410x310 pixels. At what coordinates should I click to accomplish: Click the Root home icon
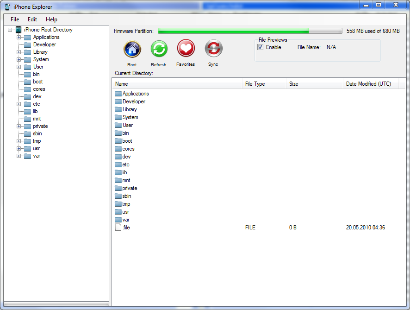(x=132, y=49)
